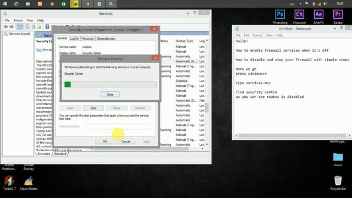Click 'type services.msc' line in Notepad
This screenshot has height=198, width=352.
(x=253, y=83)
